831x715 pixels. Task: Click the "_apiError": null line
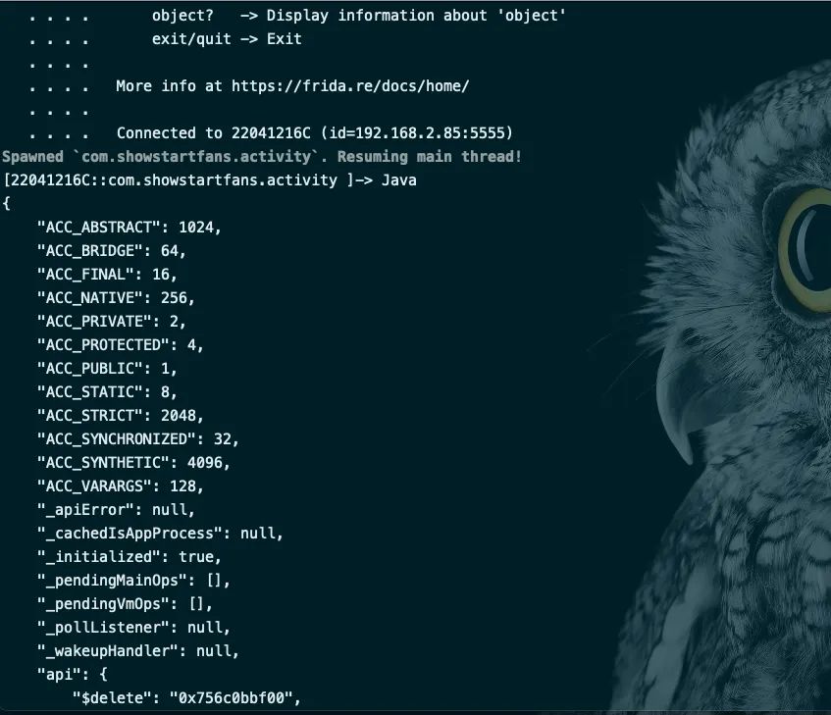tap(116, 509)
